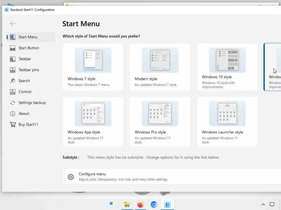Click the Stardock Start11 title bar icon
Image resolution: width=281 pixels, height=210 pixels.
[x=7, y=10]
